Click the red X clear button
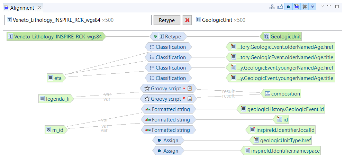 click(187, 20)
